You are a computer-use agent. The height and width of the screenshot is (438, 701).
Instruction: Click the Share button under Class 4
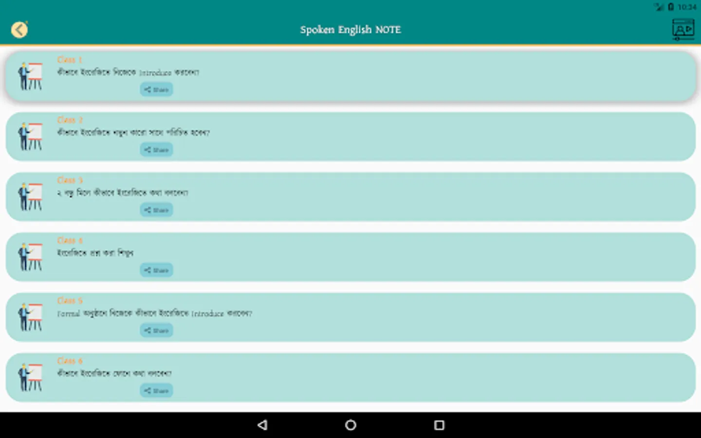coord(156,270)
